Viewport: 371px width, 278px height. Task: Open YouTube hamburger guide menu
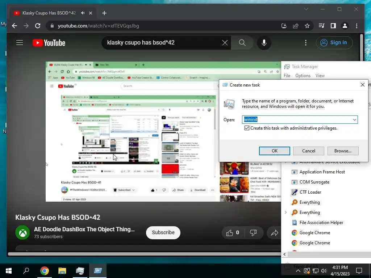click(x=20, y=43)
